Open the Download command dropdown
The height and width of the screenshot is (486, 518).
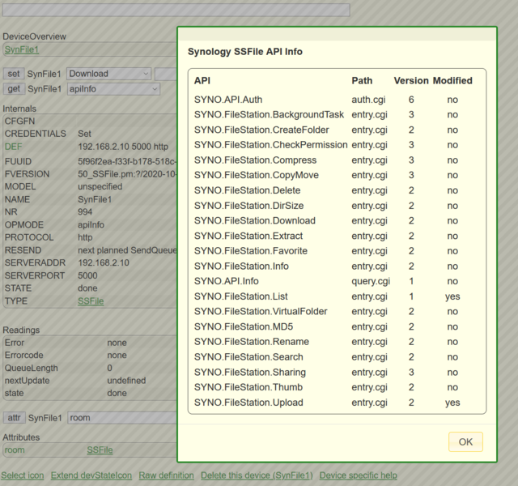click(108, 74)
